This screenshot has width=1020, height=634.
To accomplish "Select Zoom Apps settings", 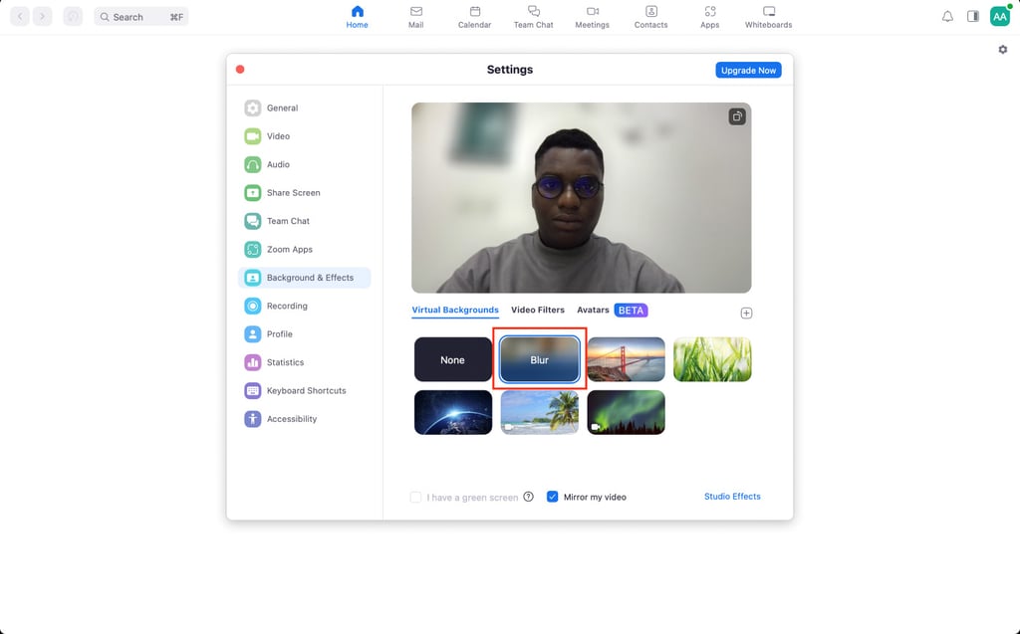I will 305,249.
